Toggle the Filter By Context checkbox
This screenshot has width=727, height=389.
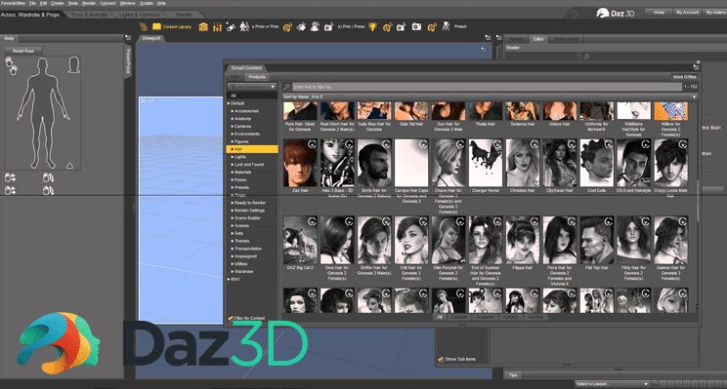[x=230, y=318]
